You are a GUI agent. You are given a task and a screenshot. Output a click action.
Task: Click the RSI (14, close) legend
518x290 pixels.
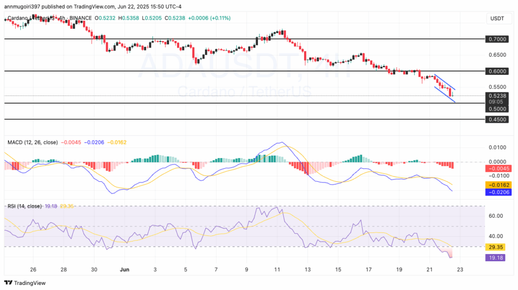click(x=24, y=206)
